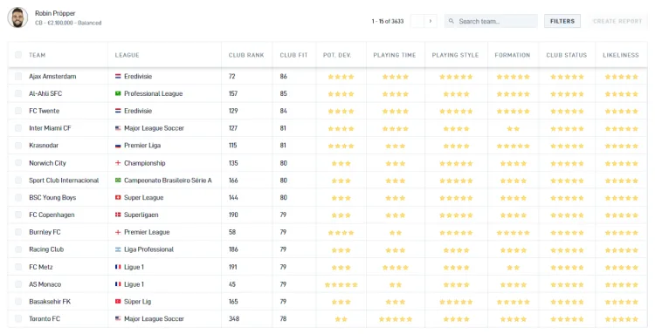Screen dimensions: 655x334
Task: Check the Burnley FC row checkbox
Action: point(18,232)
